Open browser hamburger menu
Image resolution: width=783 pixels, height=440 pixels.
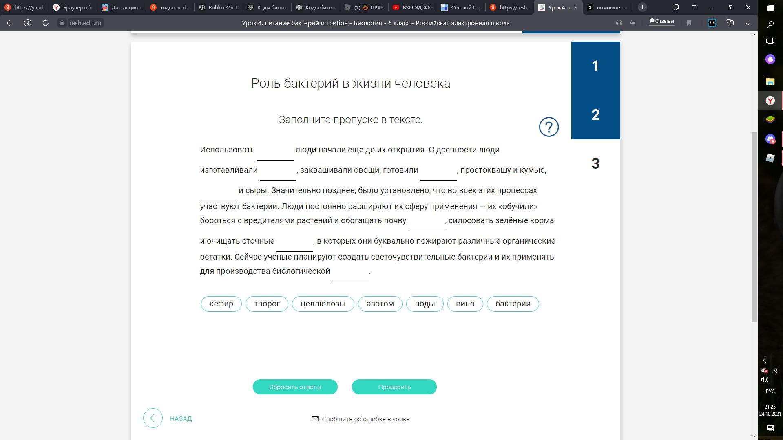coord(694,7)
